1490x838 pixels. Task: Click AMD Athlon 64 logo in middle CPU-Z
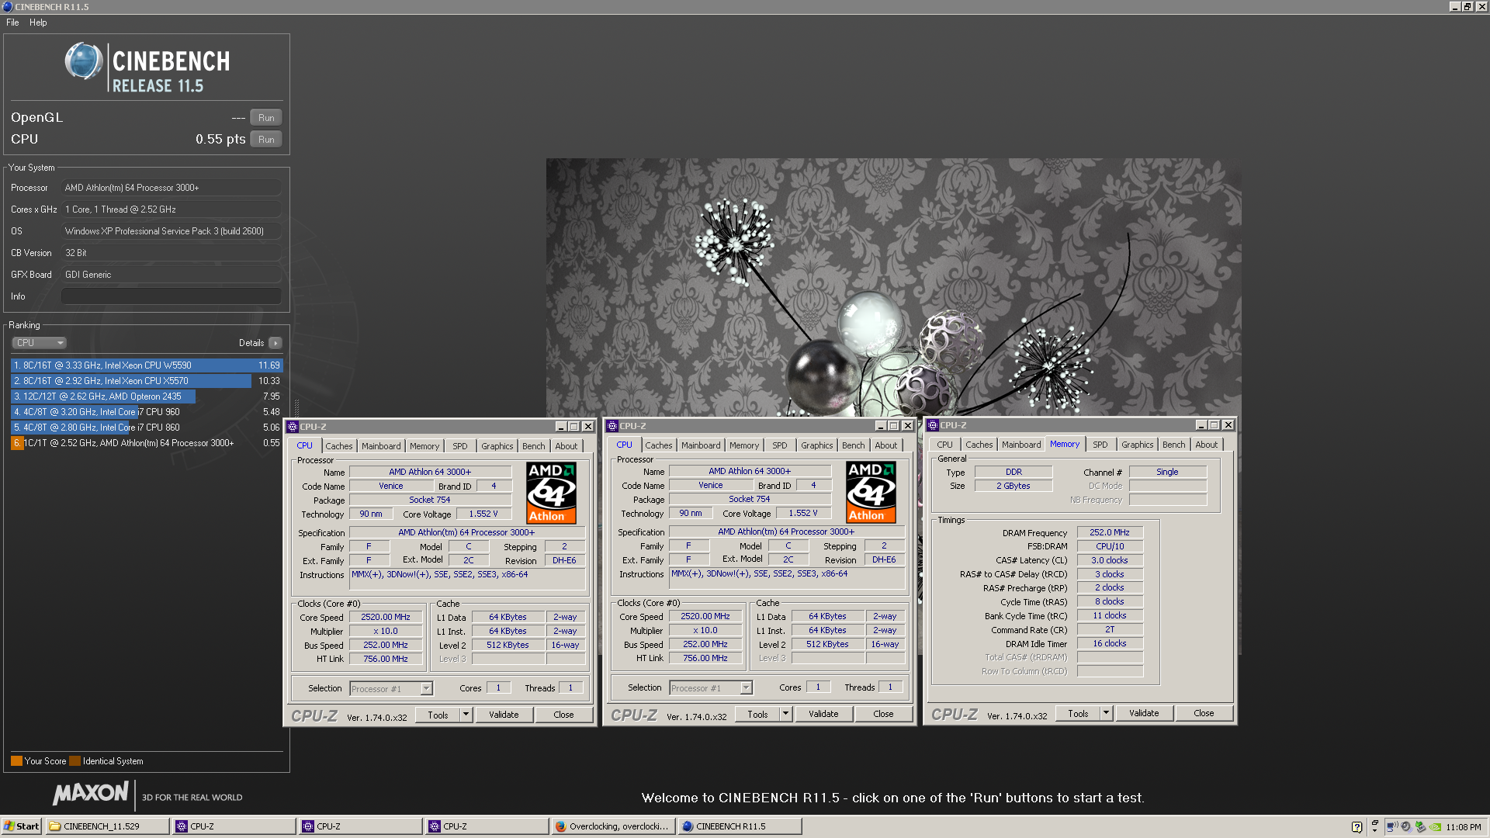871,492
